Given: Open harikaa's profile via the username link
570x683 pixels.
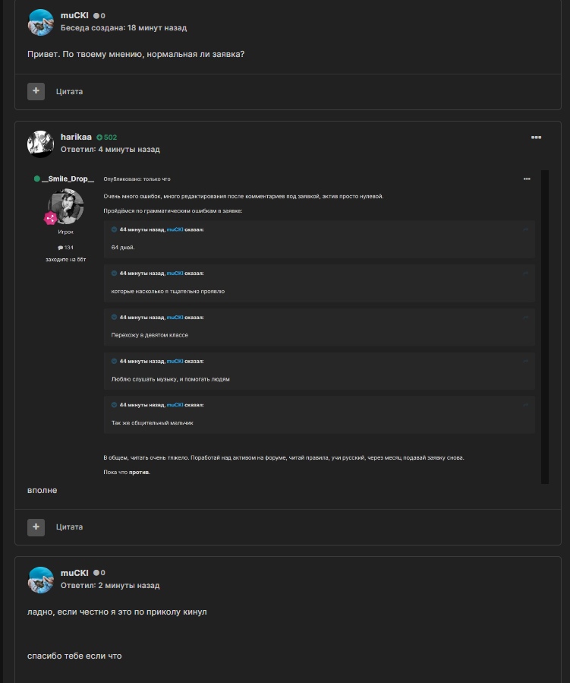Looking at the screenshot, I should pyautogui.click(x=76, y=137).
